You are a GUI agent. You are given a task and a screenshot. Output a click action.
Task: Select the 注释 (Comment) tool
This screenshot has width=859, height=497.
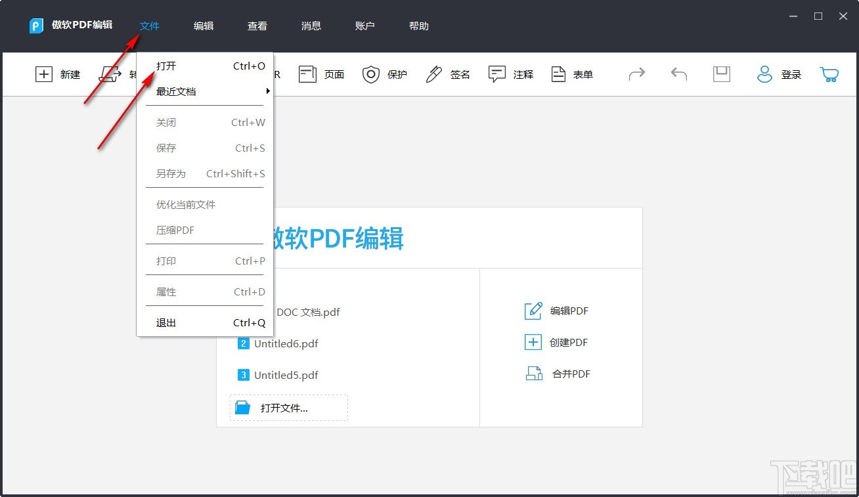[x=510, y=74]
